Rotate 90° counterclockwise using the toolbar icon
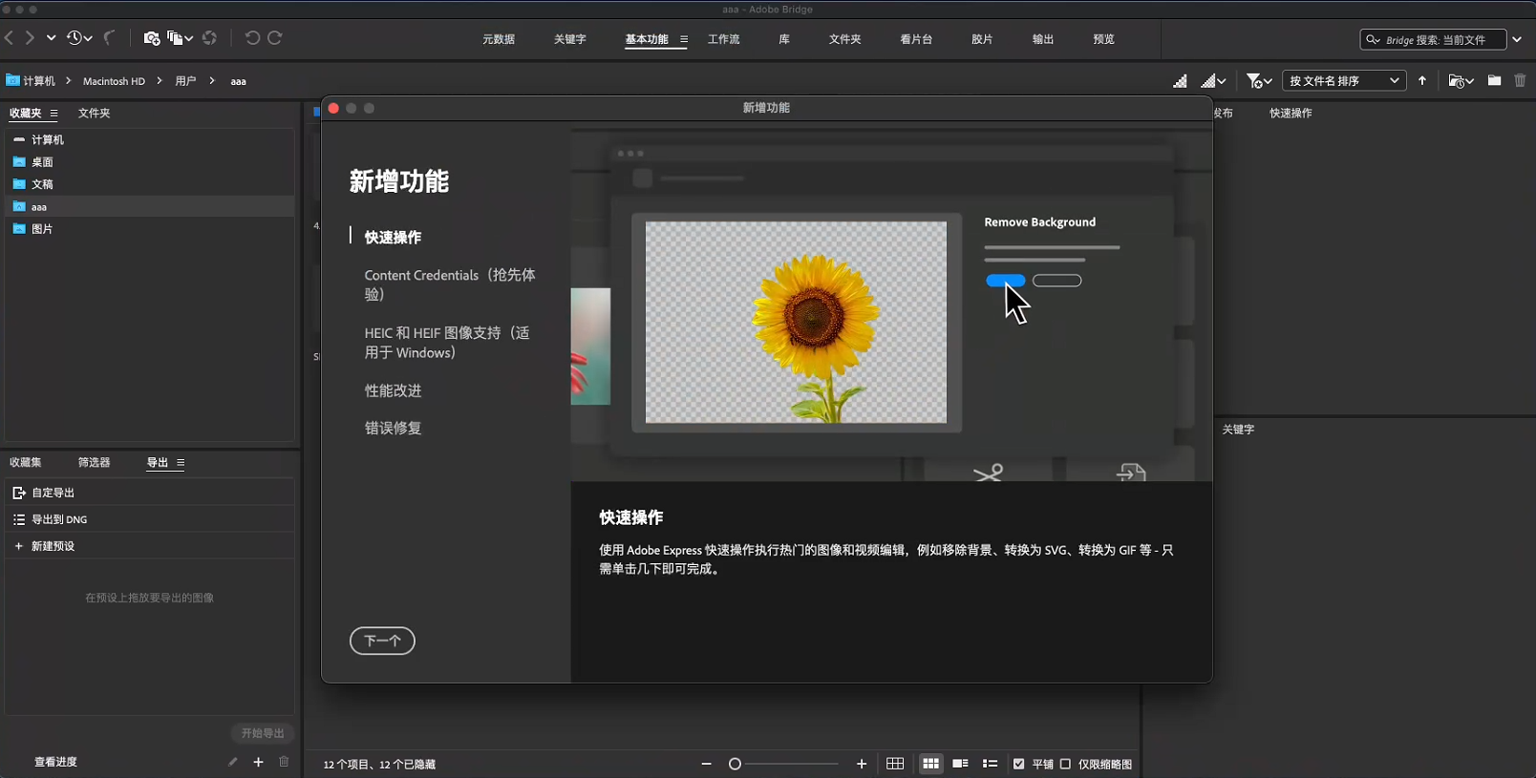1536x778 pixels. click(x=252, y=38)
